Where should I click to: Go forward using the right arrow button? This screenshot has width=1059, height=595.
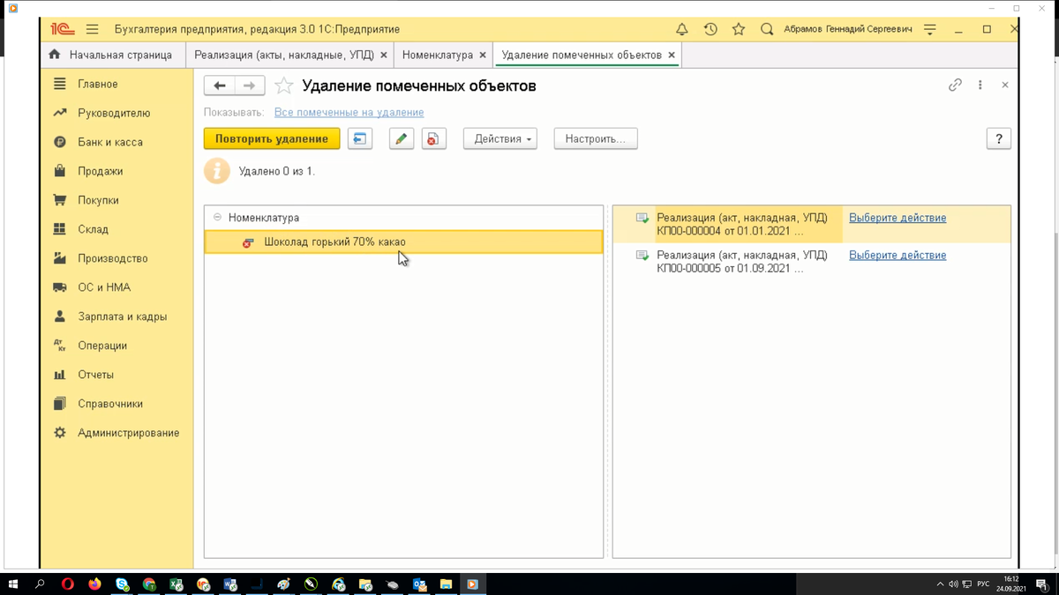point(250,86)
